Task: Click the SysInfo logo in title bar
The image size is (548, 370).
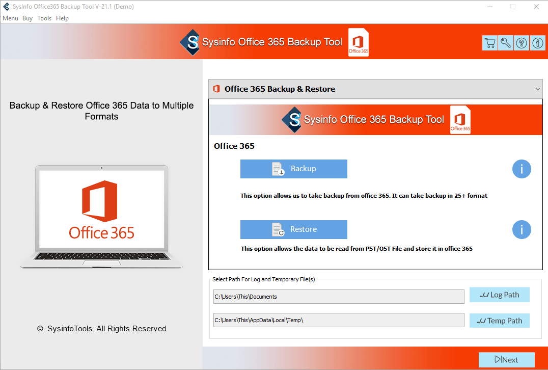Action: pyautogui.click(x=6, y=7)
